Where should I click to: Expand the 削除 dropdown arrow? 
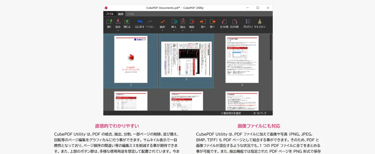(192, 30)
